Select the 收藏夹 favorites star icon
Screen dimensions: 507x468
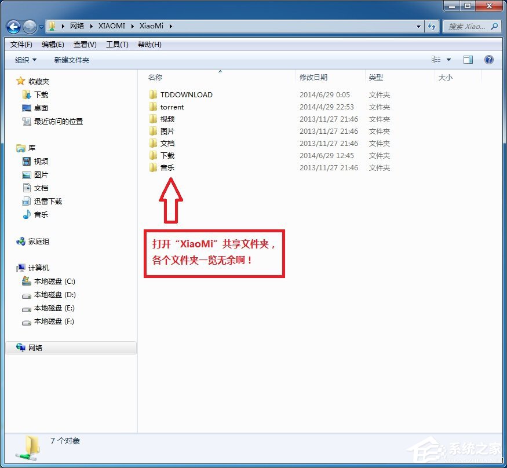coord(21,81)
